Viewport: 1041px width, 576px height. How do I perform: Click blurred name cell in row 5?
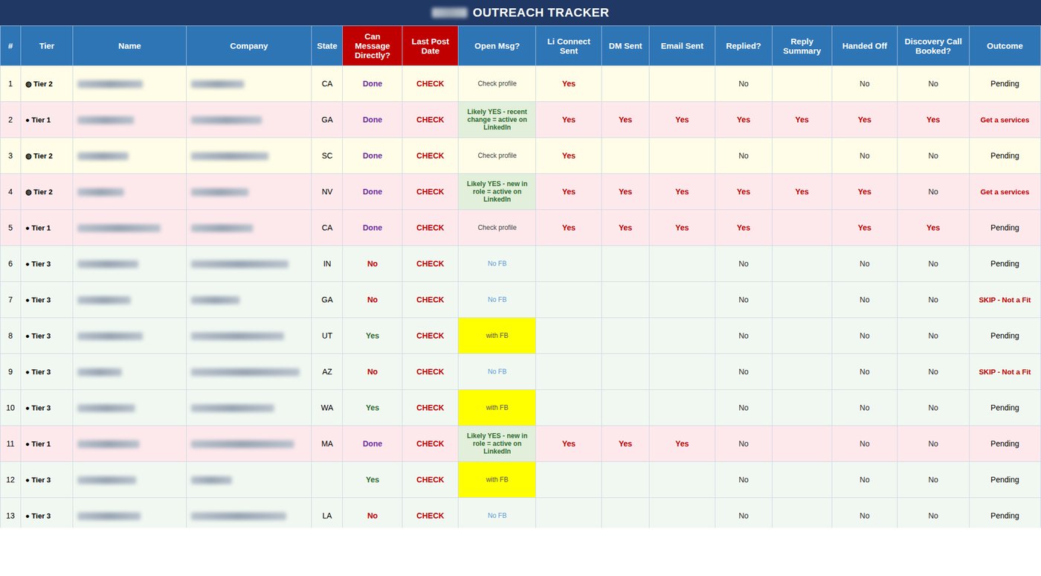click(129, 228)
